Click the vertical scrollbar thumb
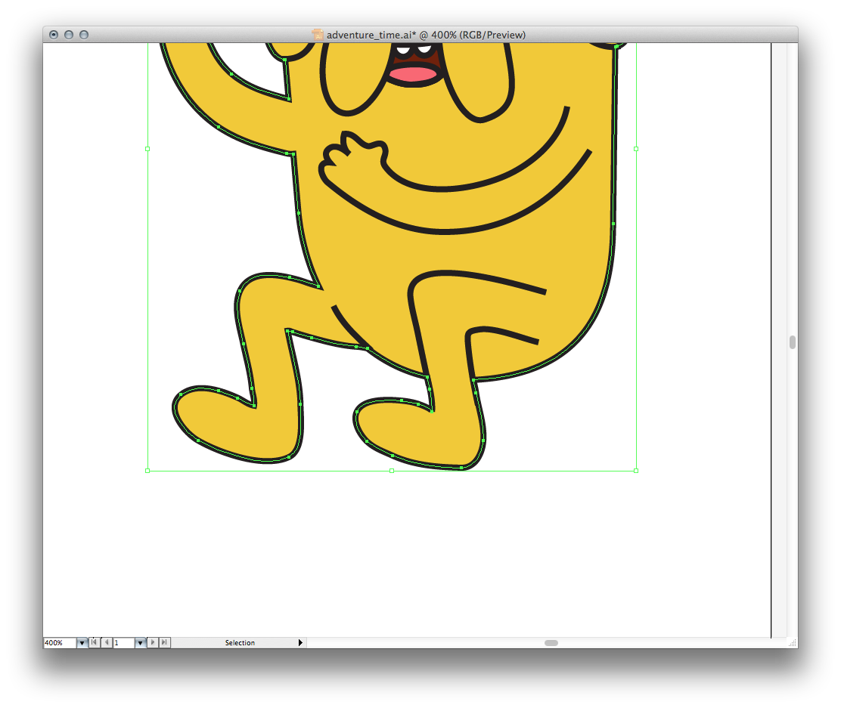Screen dimensions: 841x708 [792, 342]
